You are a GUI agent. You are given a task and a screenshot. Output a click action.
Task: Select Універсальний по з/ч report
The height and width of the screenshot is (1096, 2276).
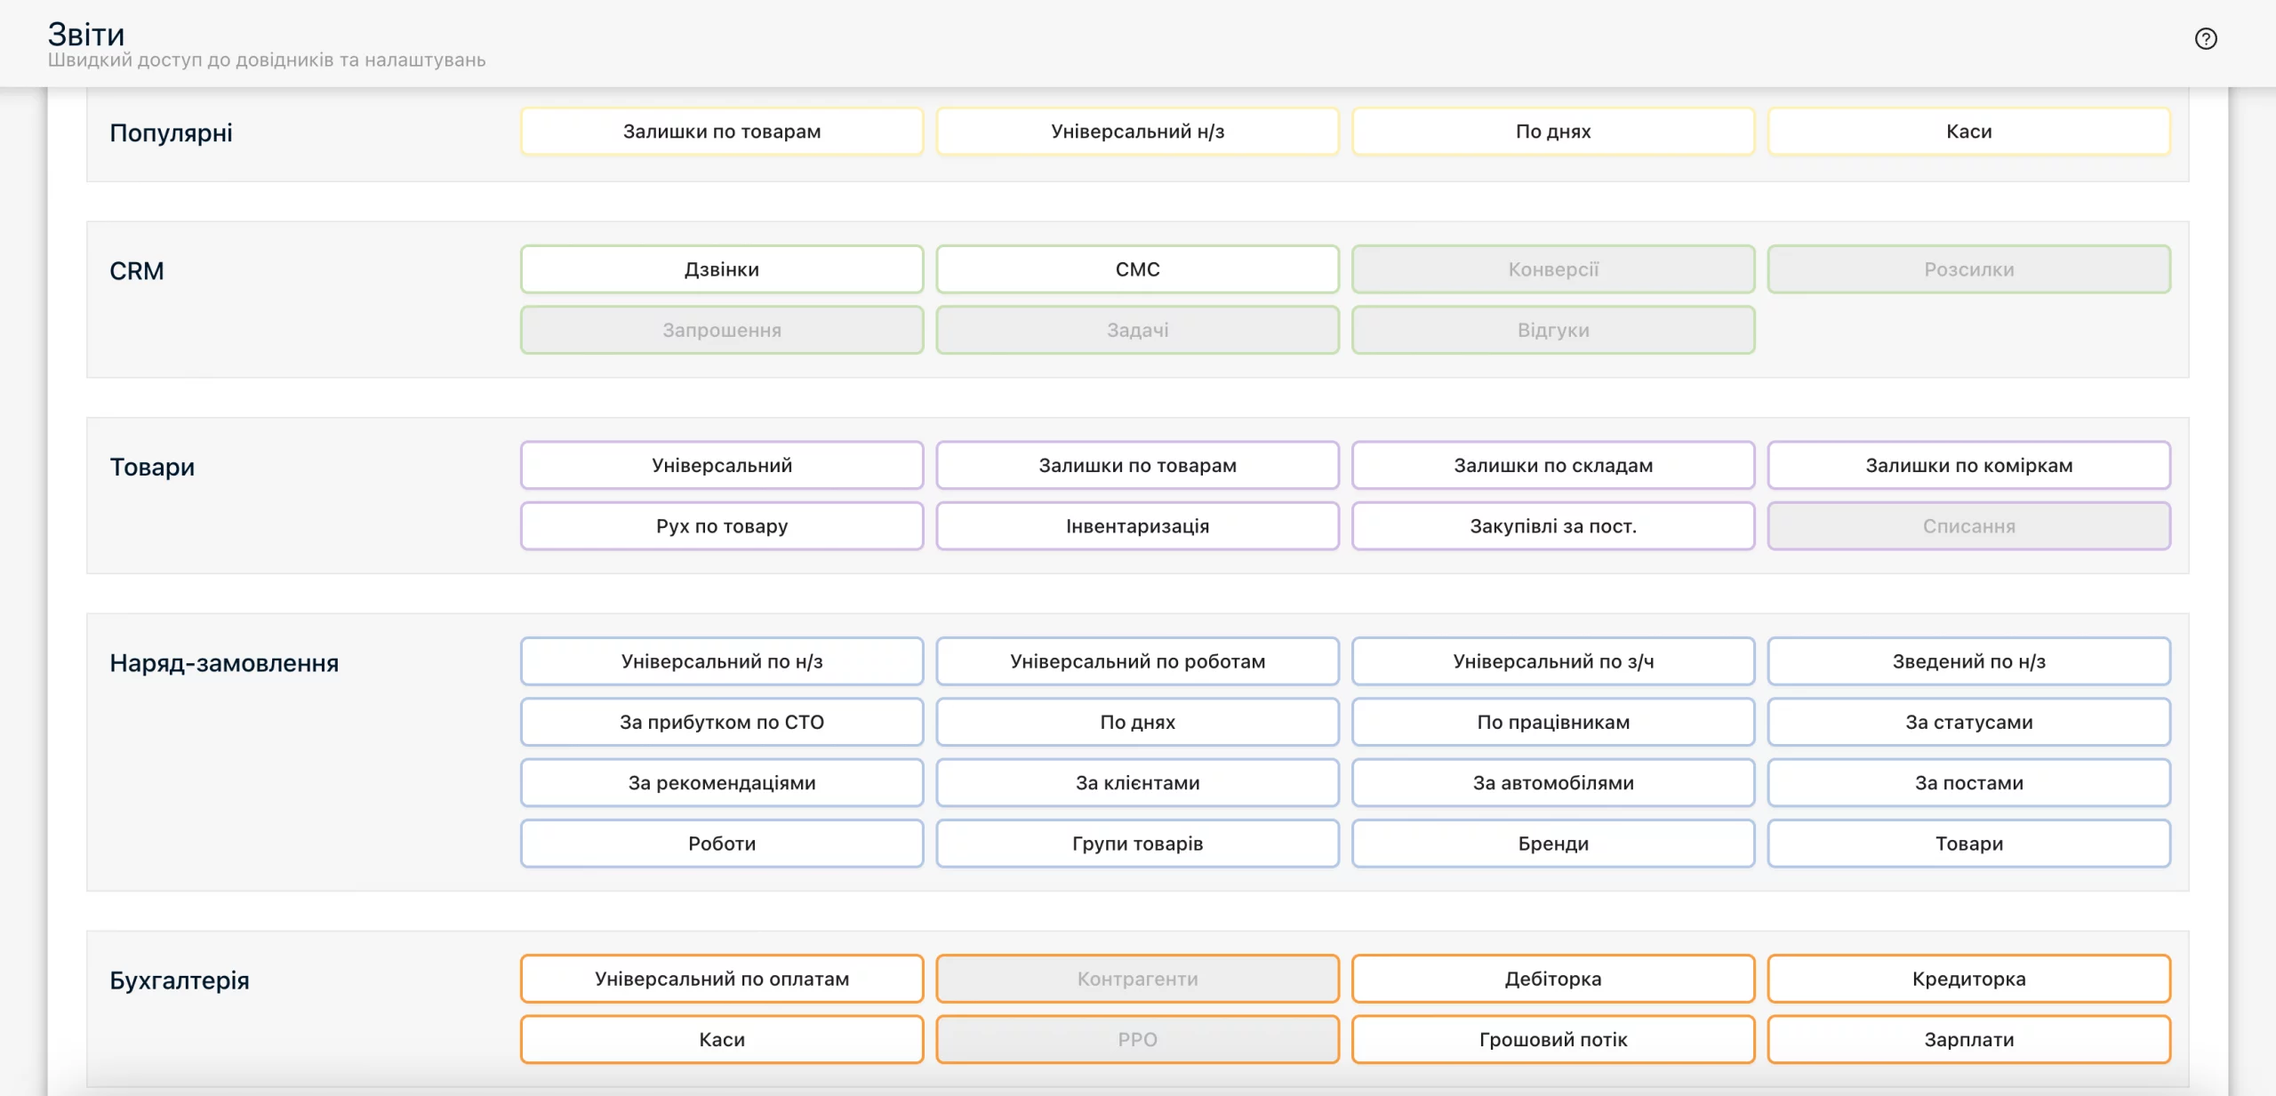point(1553,661)
